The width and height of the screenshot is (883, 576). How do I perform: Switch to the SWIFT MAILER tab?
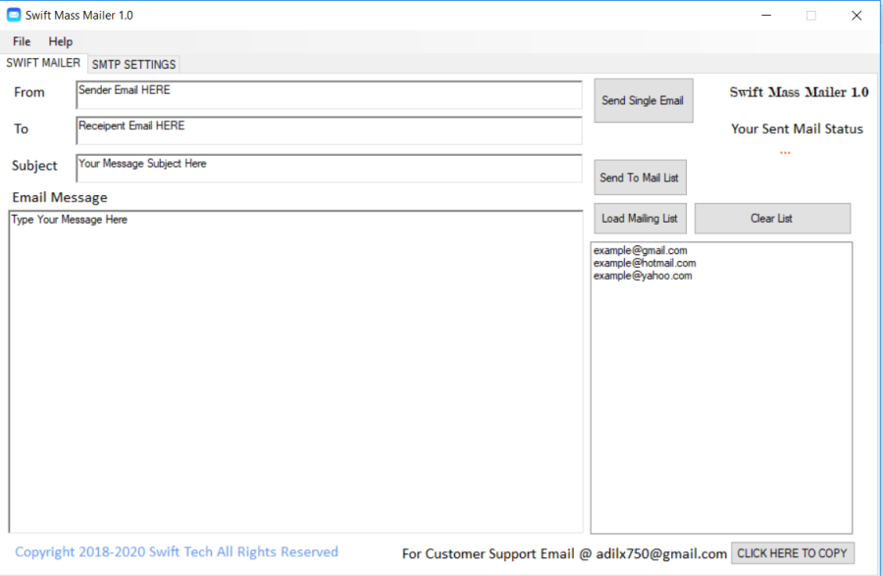point(43,63)
